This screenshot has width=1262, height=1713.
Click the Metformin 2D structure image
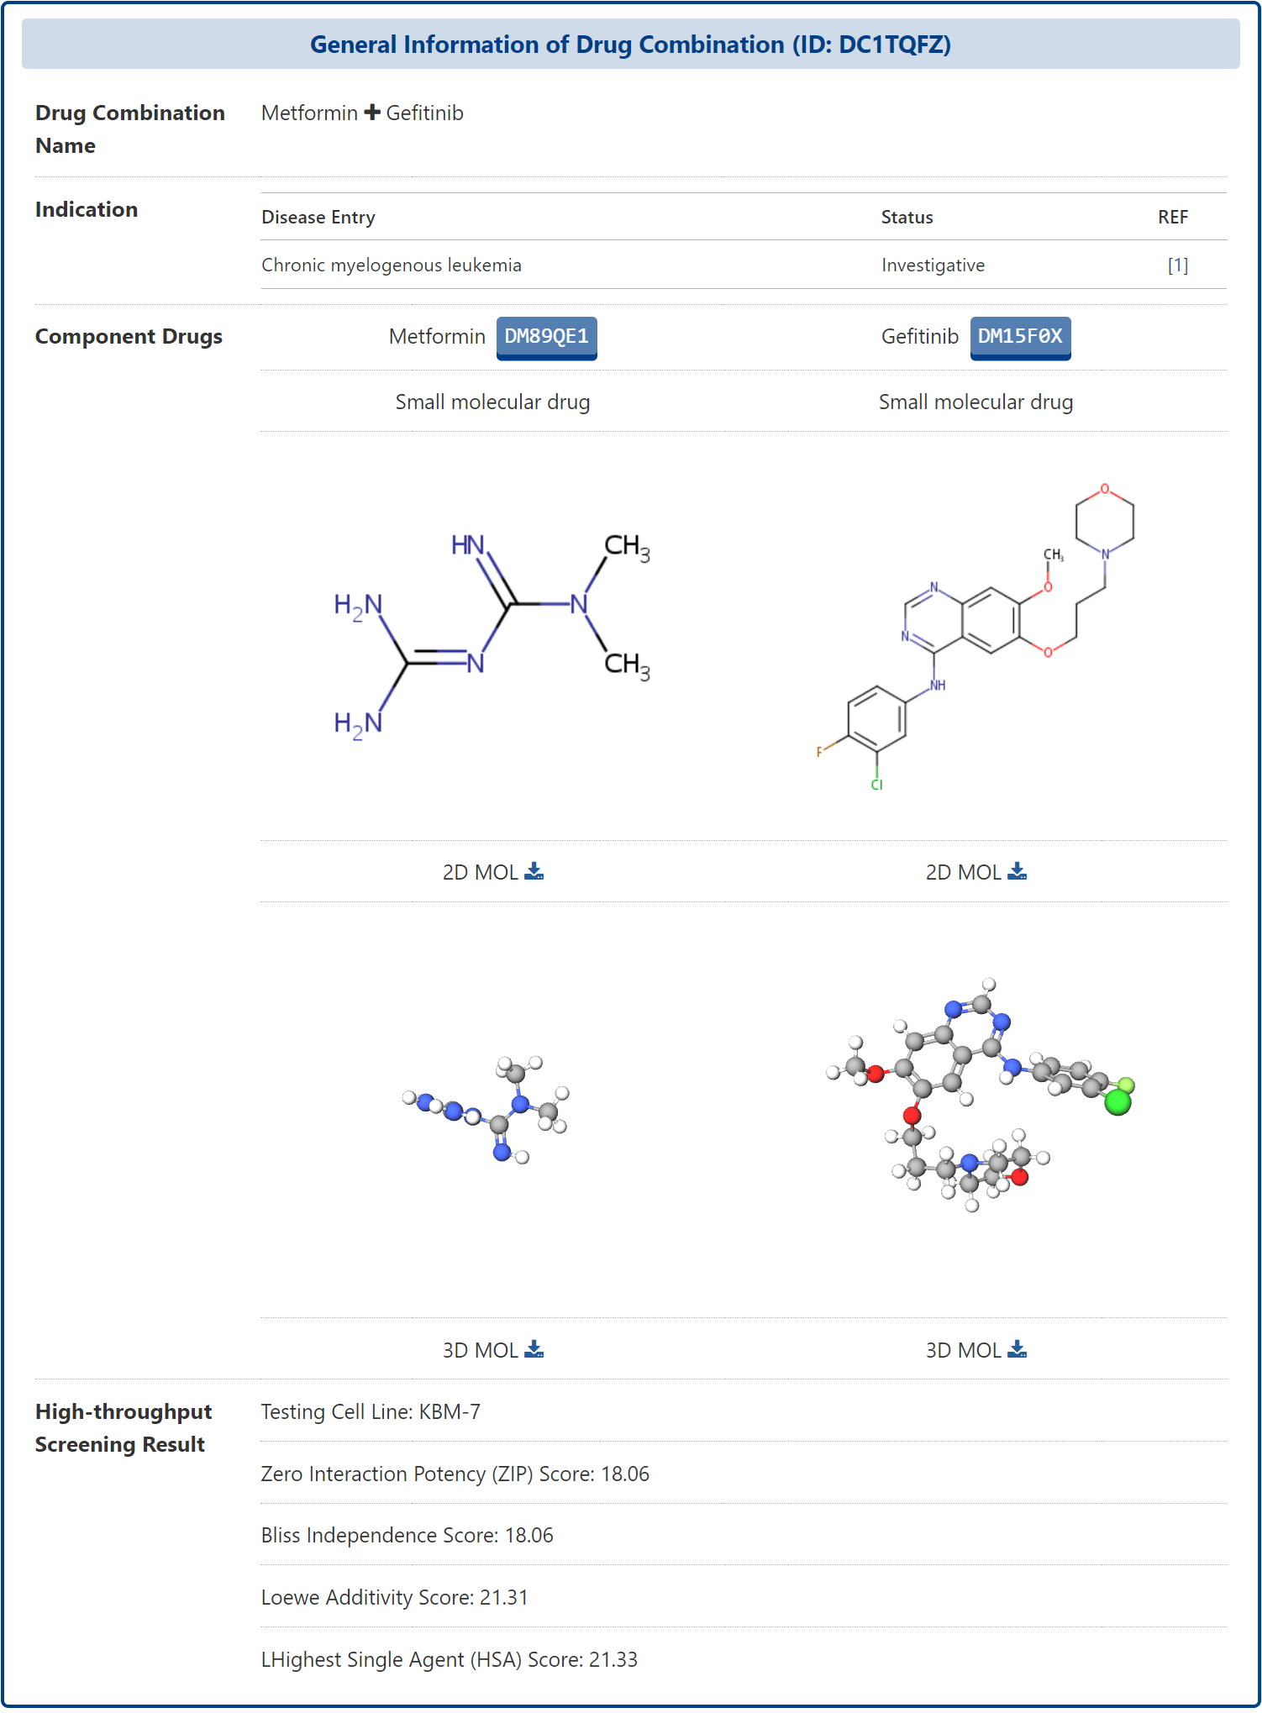click(492, 635)
